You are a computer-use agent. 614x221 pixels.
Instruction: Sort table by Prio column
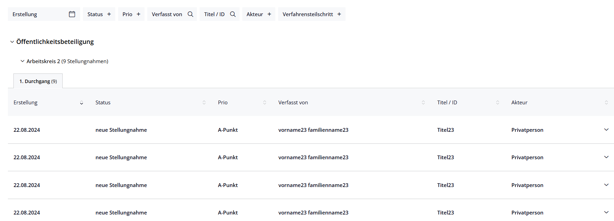pos(264,103)
